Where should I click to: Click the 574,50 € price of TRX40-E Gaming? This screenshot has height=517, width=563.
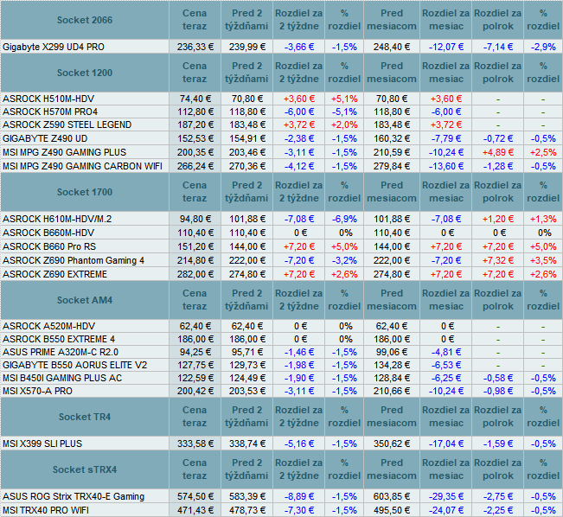(x=195, y=496)
